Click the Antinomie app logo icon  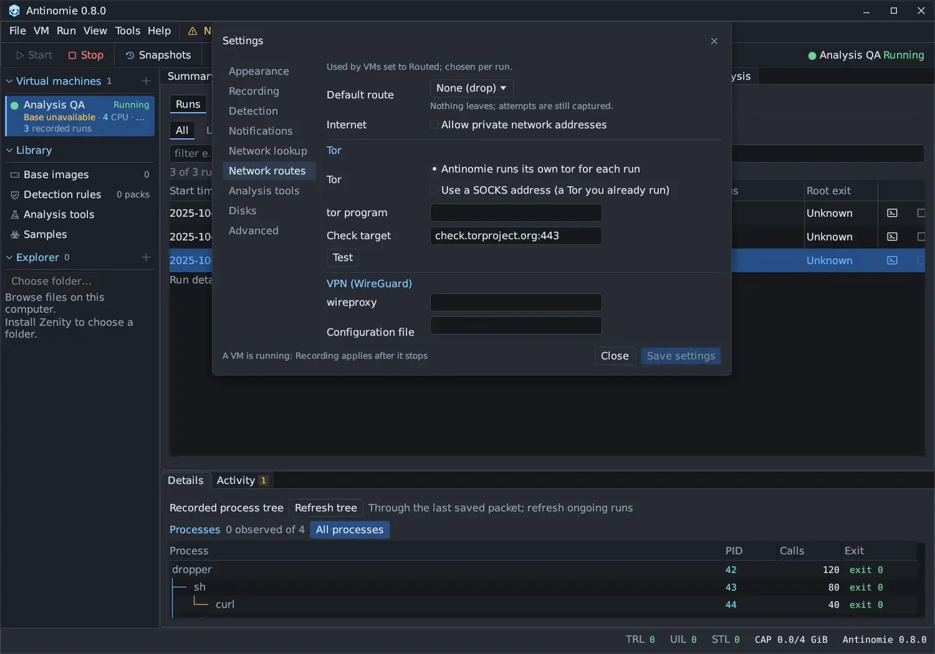coord(14,11)
